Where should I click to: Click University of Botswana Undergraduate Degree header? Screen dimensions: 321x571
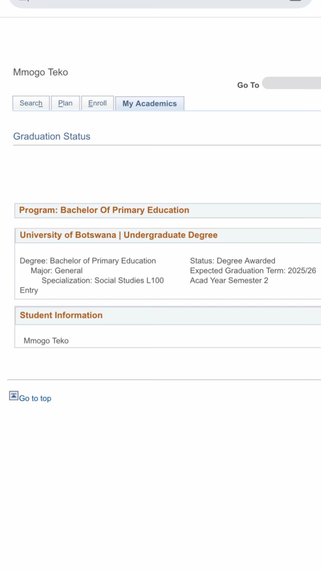(168, 236)
